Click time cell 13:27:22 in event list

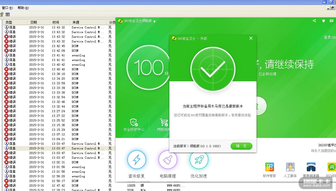point(58,116)
